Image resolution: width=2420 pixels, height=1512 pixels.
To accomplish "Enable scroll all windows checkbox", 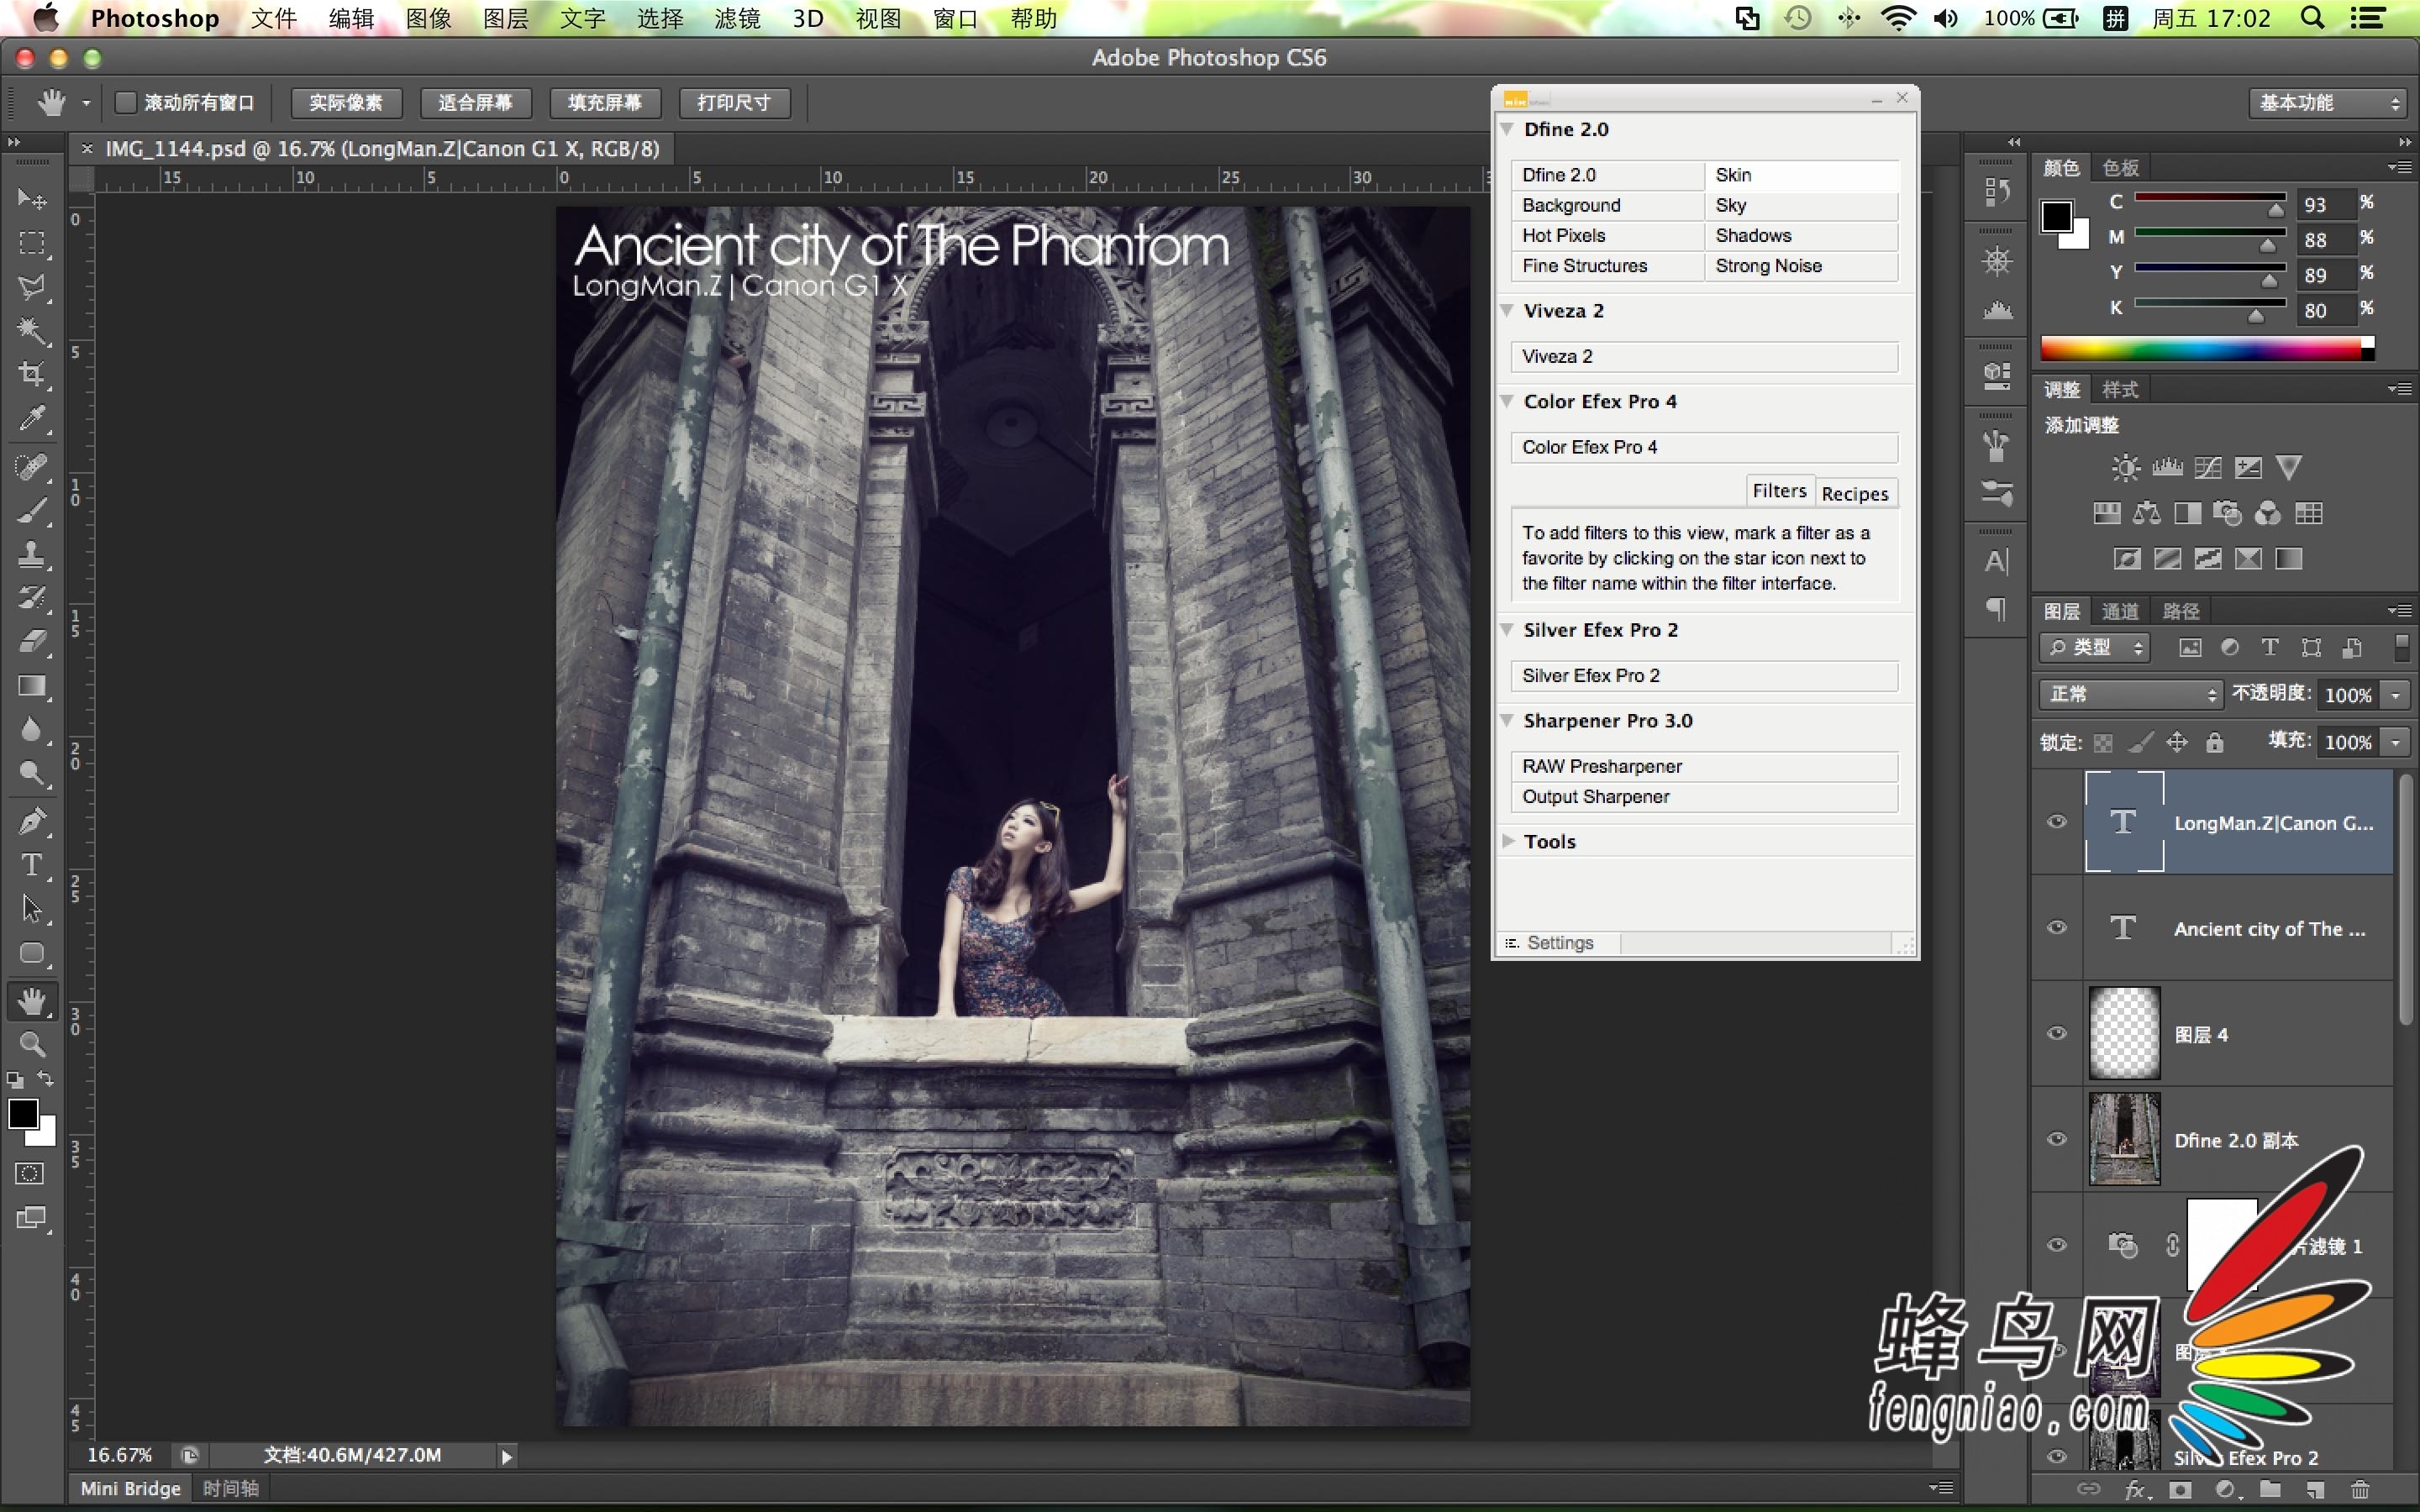I will point(126,102).
